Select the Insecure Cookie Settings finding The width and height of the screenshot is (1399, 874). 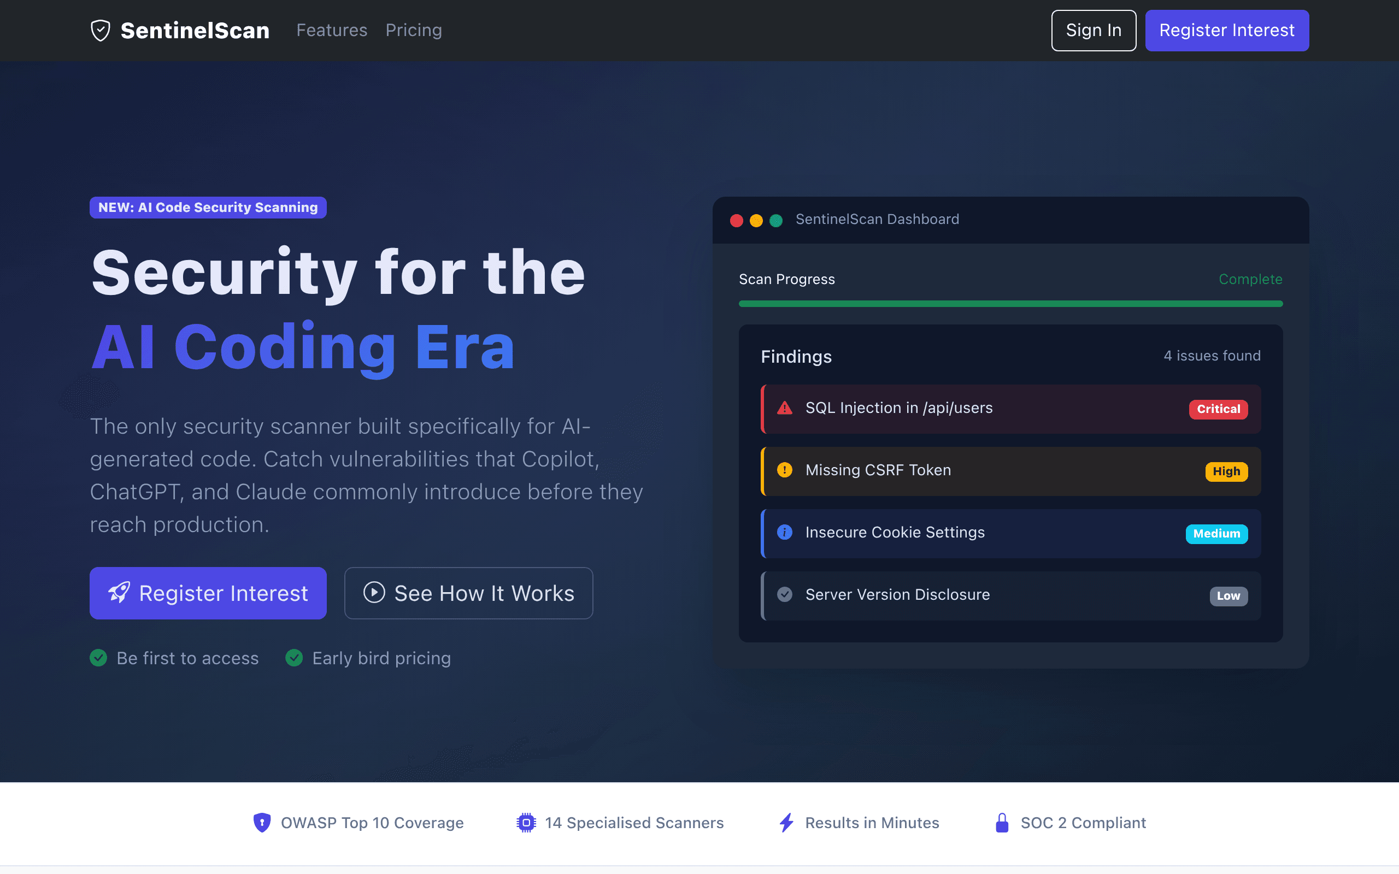[1010, 534]
